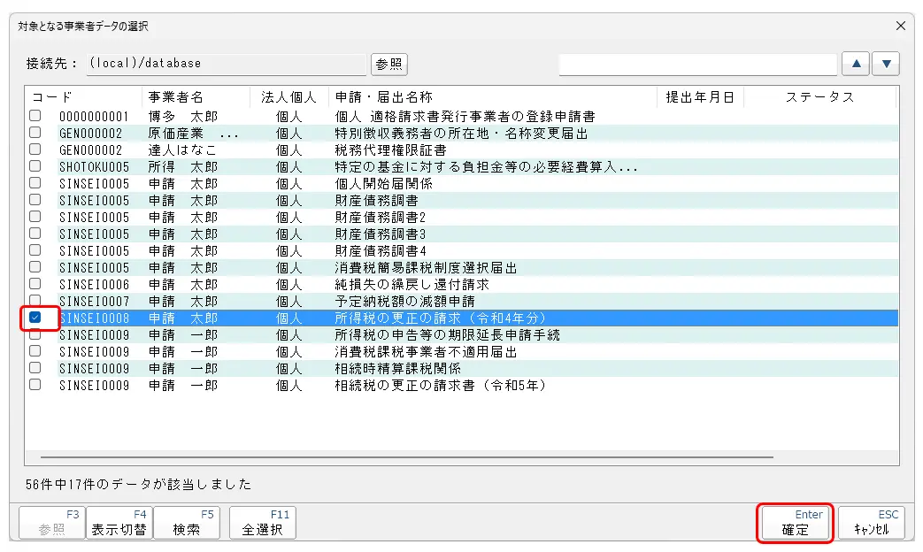
Task: Click the 表示切替 F4 button
Action: click(x=119, y=523)
